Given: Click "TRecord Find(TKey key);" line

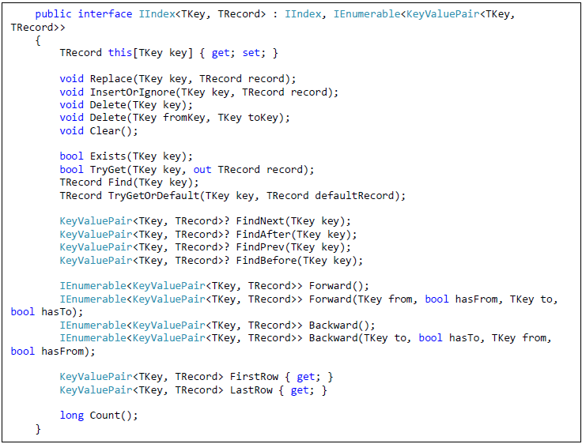Looking at the screenshot, I should tap(129, 182).
